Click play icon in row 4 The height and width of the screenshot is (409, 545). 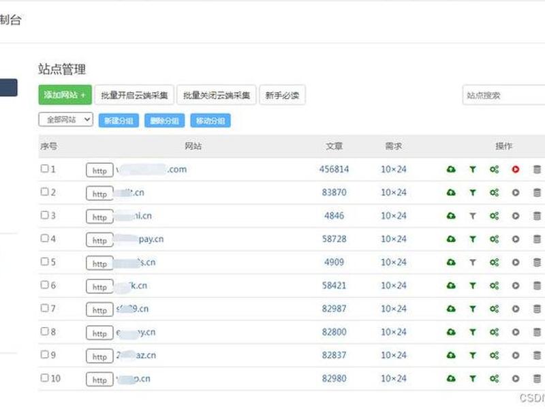[516, 239]
